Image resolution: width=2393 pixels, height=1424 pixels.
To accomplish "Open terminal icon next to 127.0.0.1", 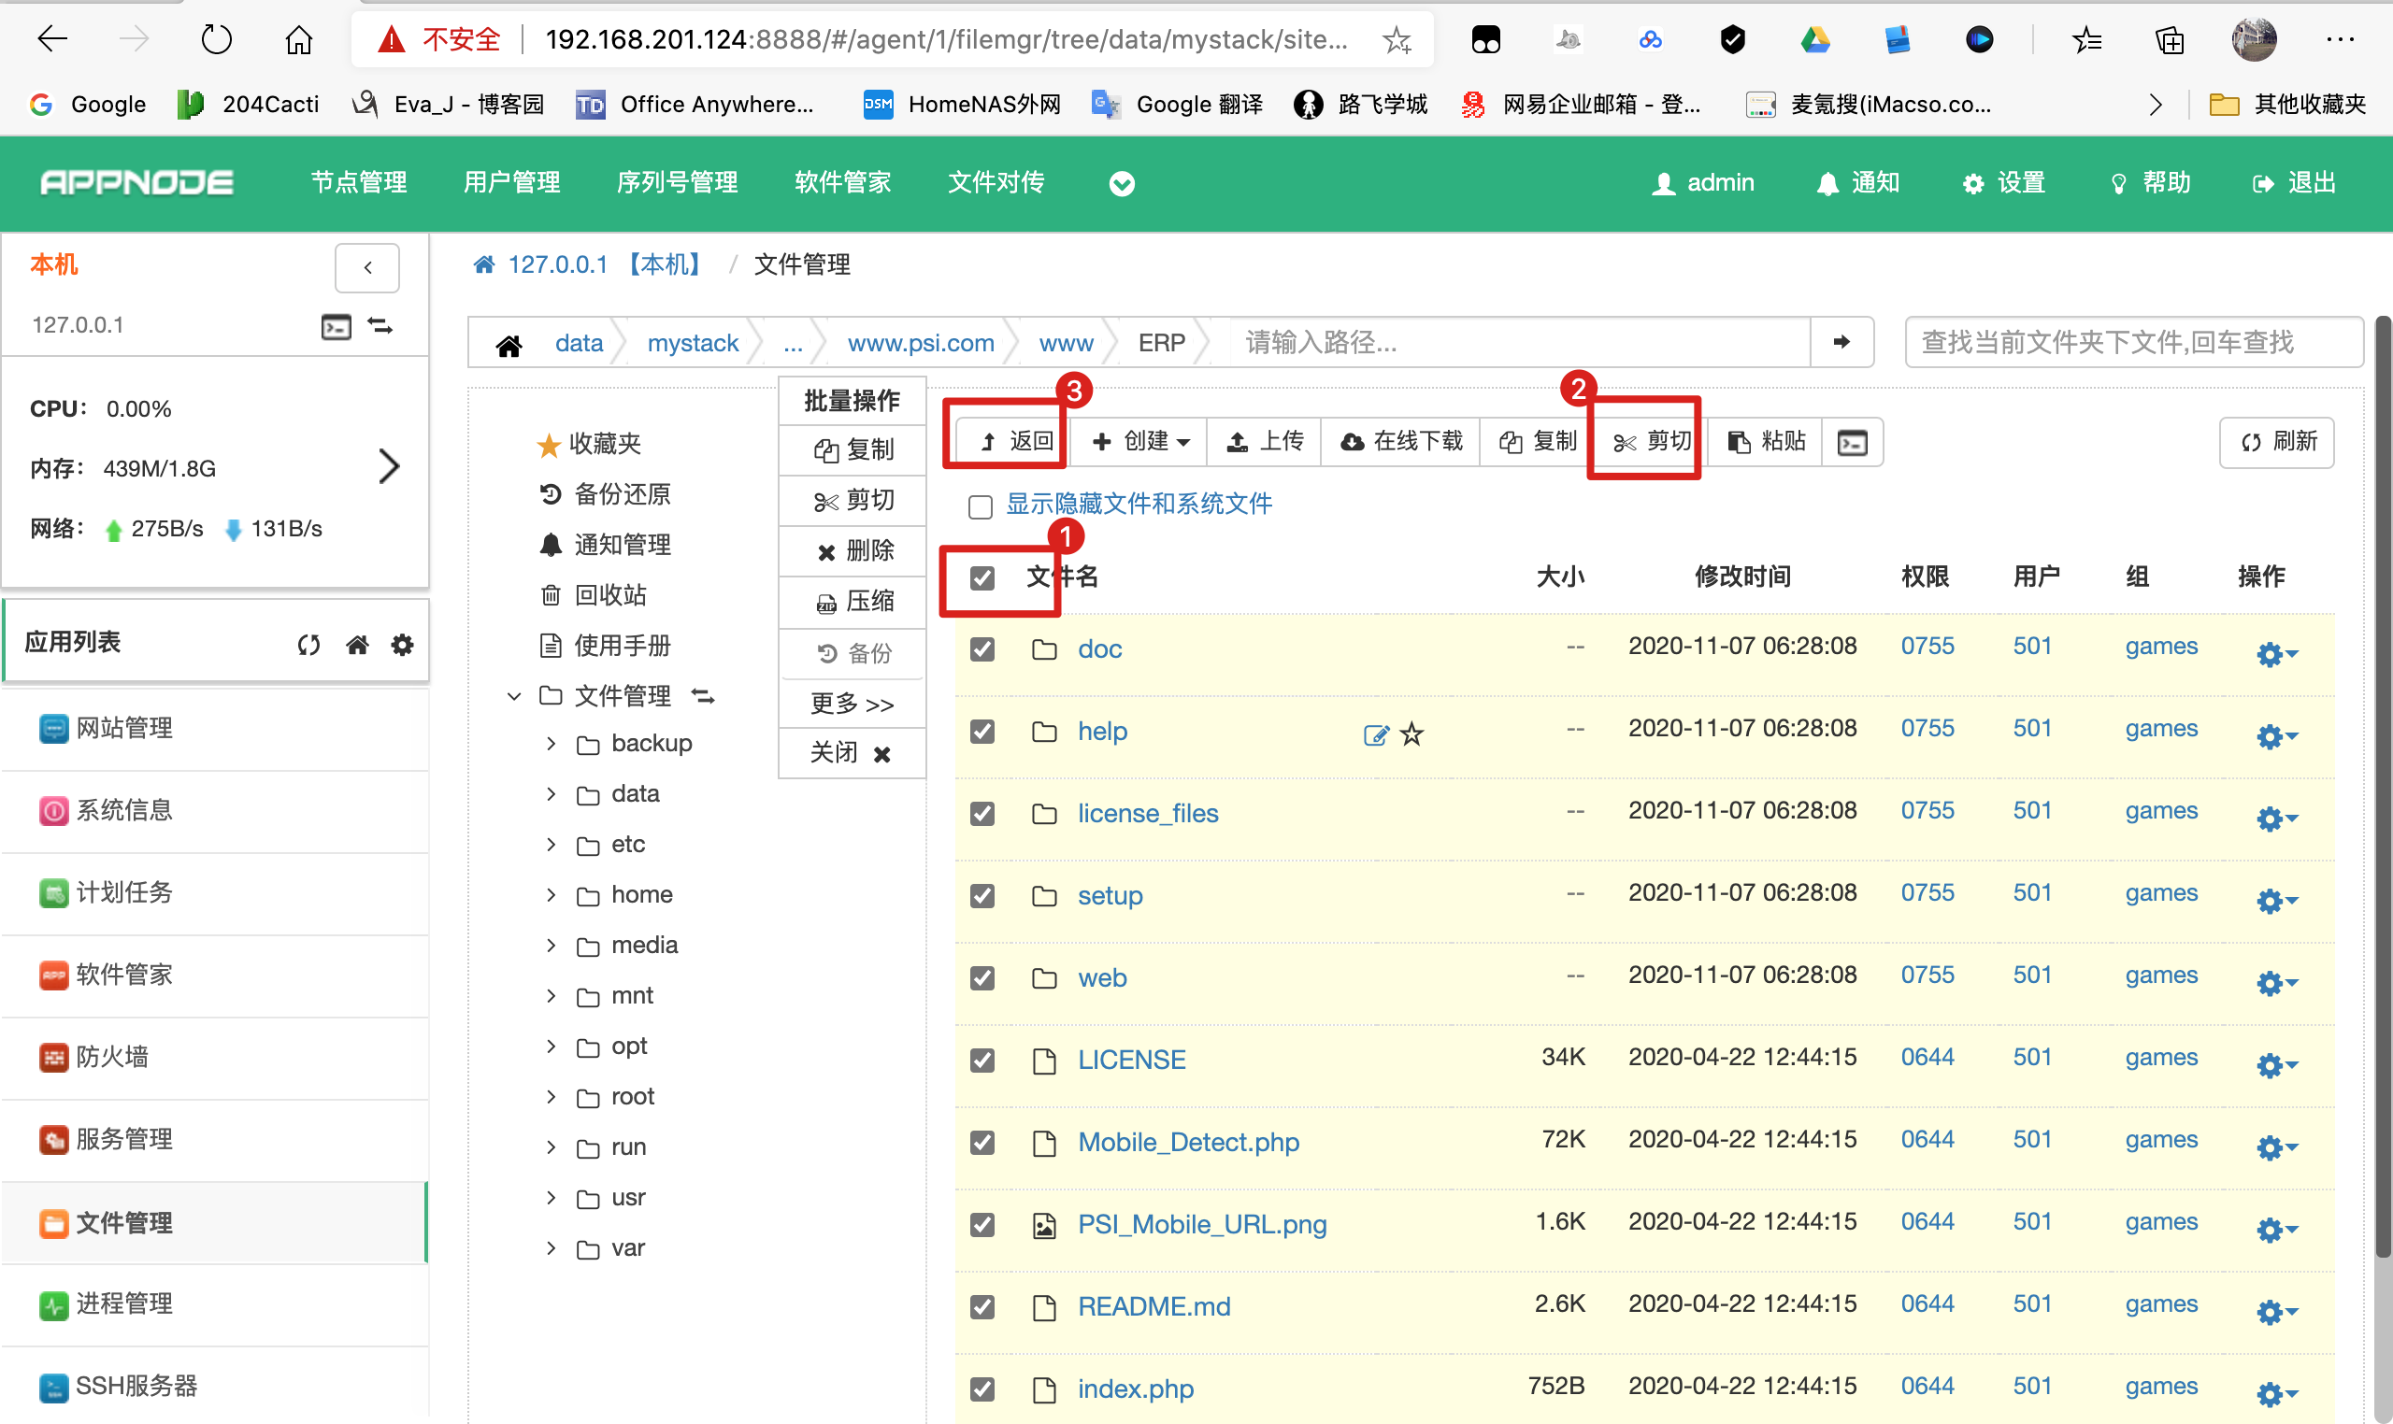I will (x=335, y=326).
